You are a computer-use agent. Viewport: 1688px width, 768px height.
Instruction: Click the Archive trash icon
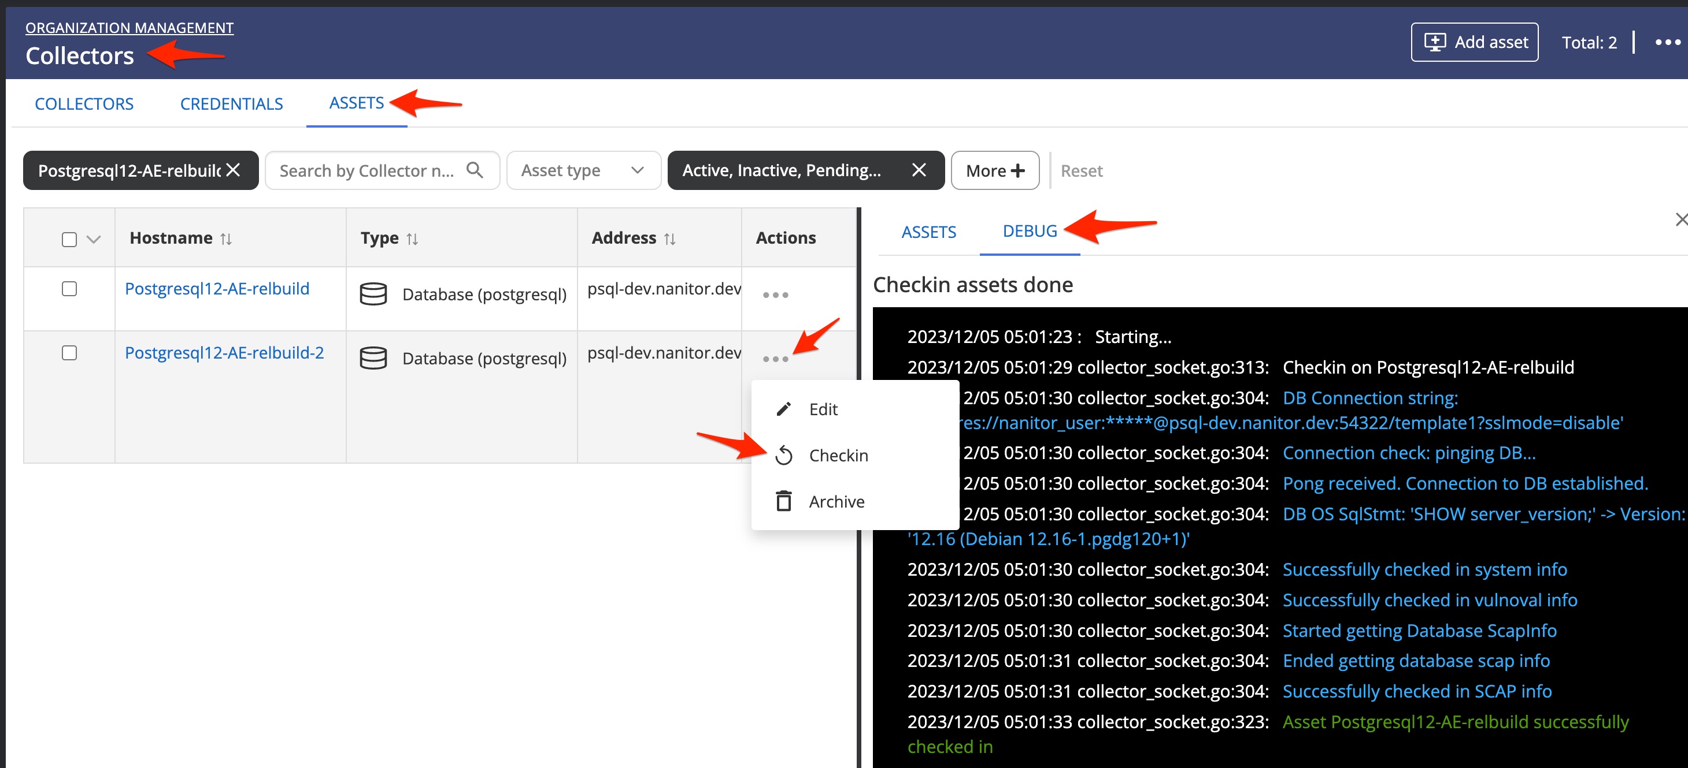(x=784, y=501)
